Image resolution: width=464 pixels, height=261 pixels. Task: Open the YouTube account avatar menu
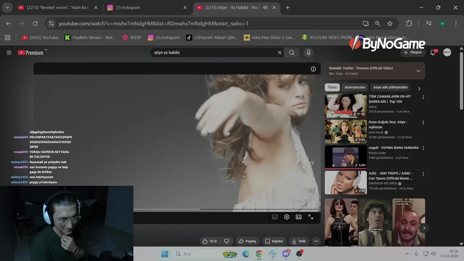(447, 52)
